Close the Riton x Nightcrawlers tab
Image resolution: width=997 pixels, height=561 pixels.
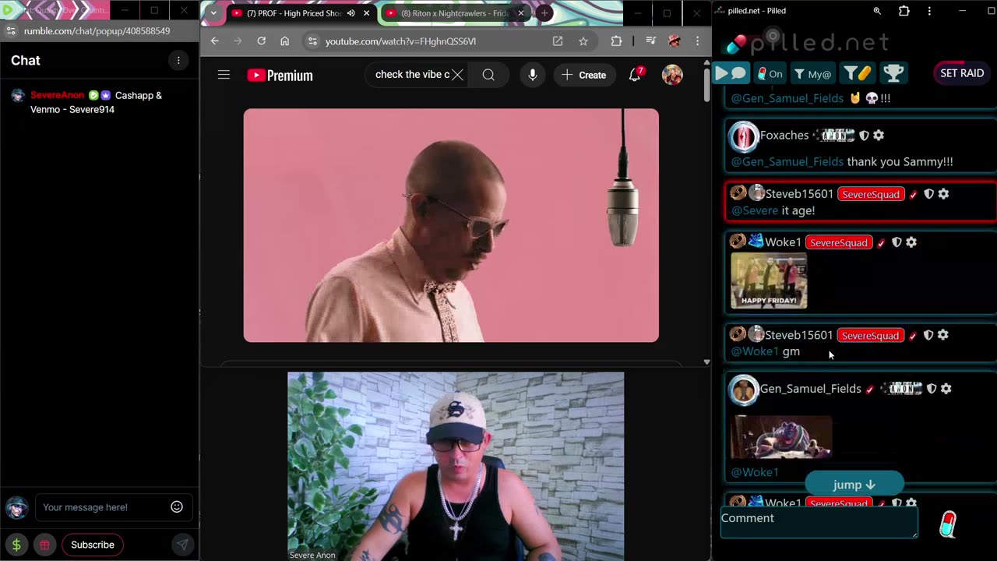pyautogui.click(x=521, y=13)
